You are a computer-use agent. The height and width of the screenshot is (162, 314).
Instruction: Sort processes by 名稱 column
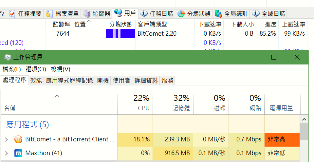(59, 104)
